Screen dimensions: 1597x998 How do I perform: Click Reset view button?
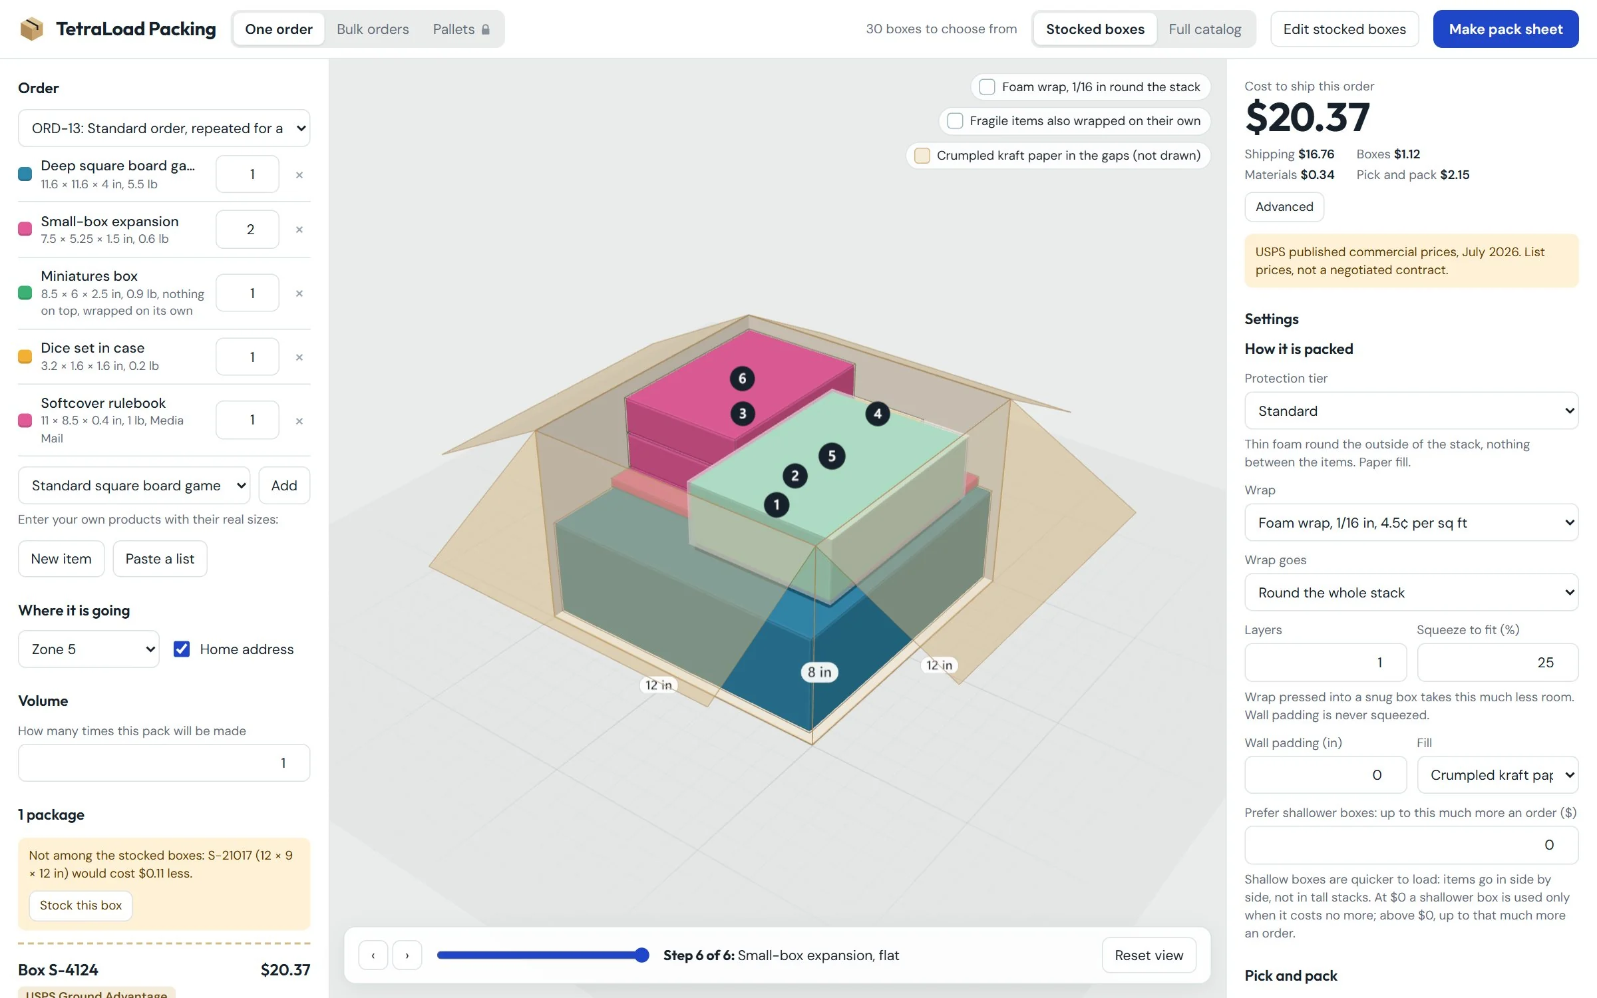tap(1149, 955)
